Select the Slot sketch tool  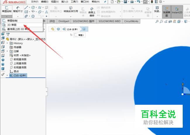(26, 16)
